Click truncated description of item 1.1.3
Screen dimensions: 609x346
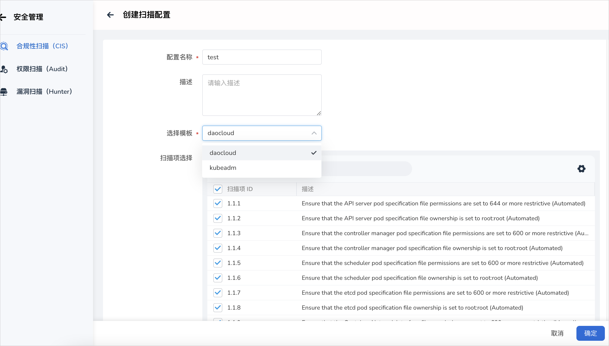pos(445,233)
